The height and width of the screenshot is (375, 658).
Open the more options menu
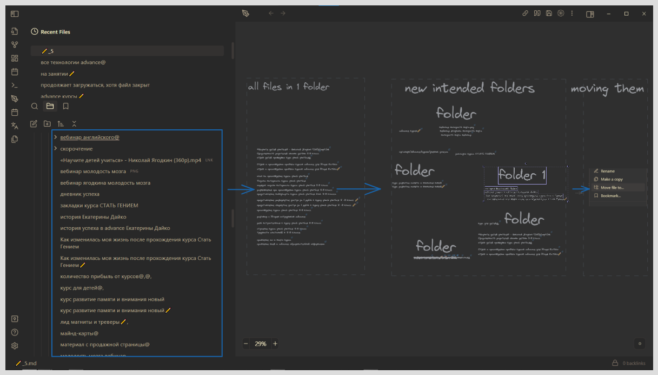[x=571, y=13]
